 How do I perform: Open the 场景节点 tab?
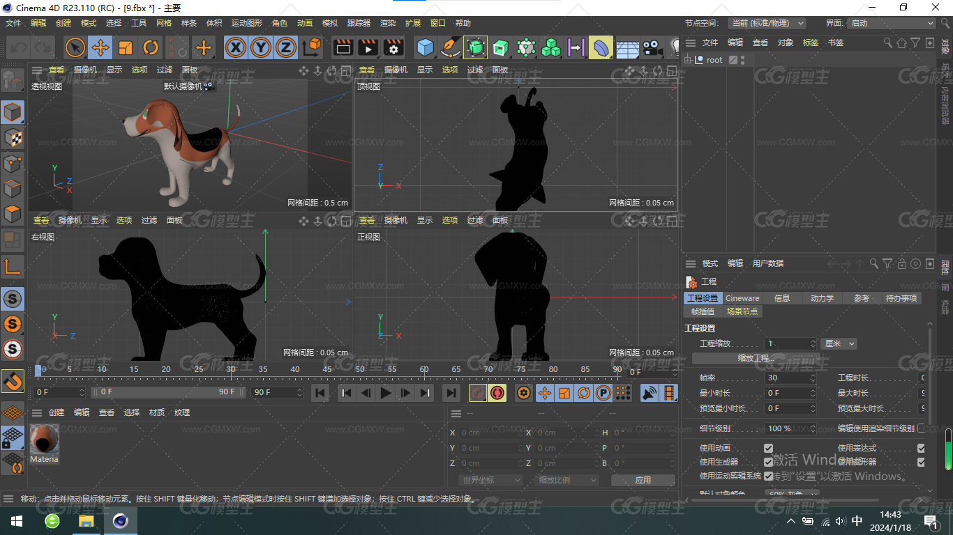742,311
